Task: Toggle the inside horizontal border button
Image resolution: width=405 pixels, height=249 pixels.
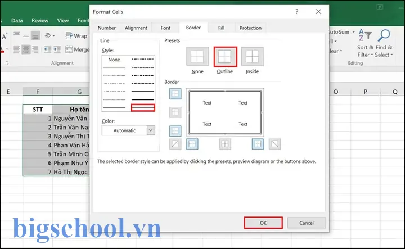Action: (x=175, y=112)
